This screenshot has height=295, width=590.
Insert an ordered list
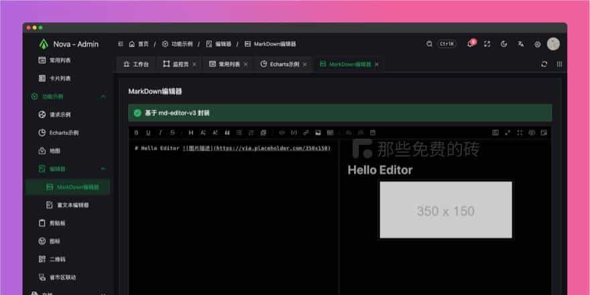[x=251, y=133]
